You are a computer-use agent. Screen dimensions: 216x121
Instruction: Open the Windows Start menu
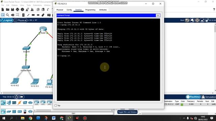click(4, 118)
